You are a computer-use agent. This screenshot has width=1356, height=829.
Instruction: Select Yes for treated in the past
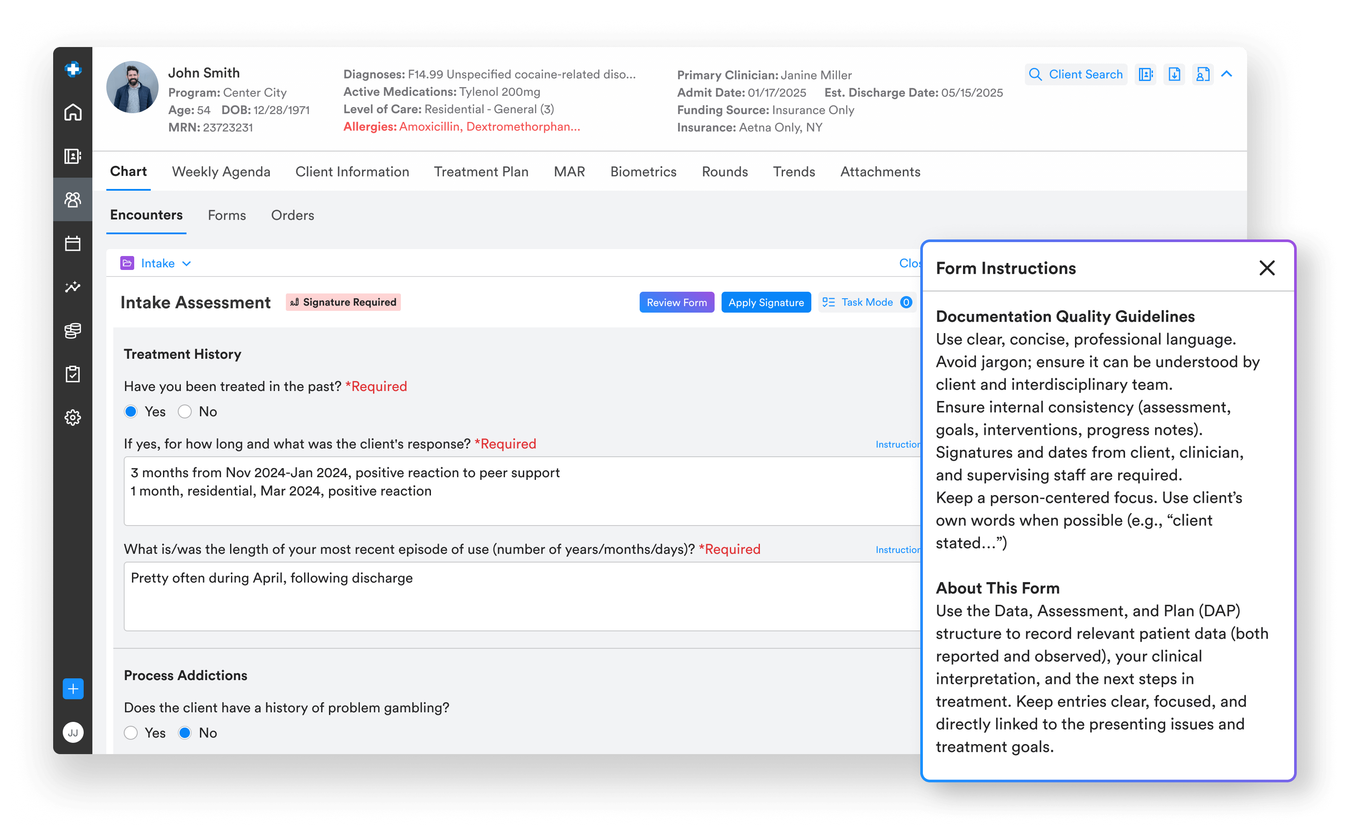pyautogui.click(x=130, y=411)
